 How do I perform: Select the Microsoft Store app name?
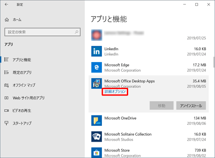117,150
